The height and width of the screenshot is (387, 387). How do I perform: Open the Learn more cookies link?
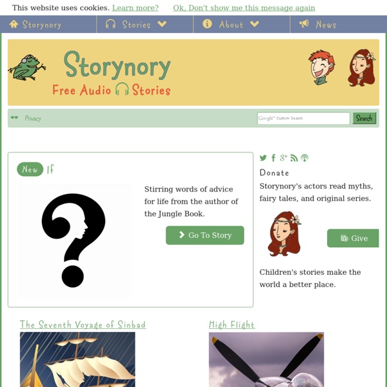pyautogui.click(x=135, y=8)
